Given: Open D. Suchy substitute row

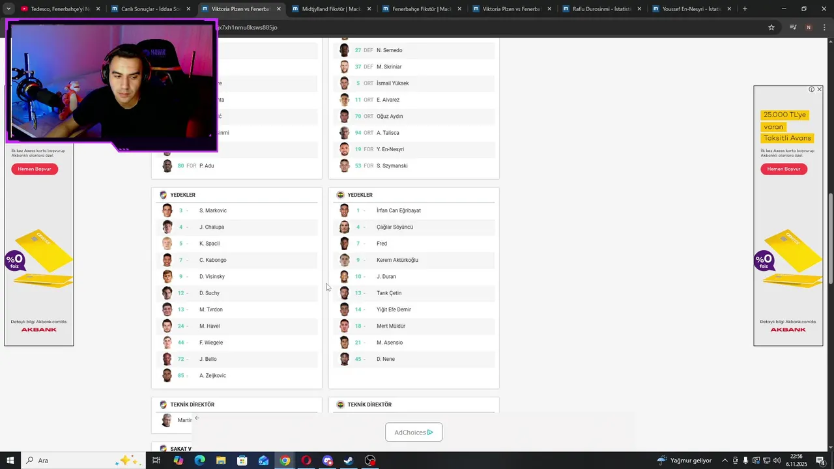Looking at the screenshot, I should pos(237,293).
